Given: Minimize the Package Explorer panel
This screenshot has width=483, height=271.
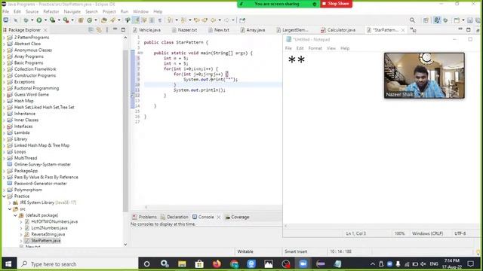Looking at the screenshot, I should 115,29.
